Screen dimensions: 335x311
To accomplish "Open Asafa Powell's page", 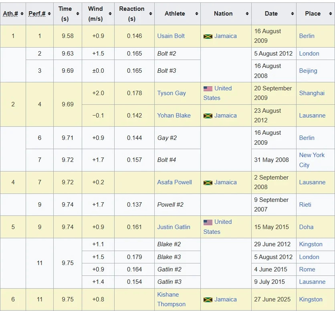I will (175, 182).
